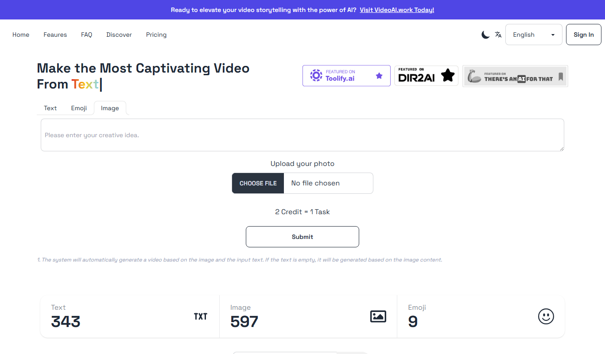Go to Feaures nav item

[x=55, y=35]
